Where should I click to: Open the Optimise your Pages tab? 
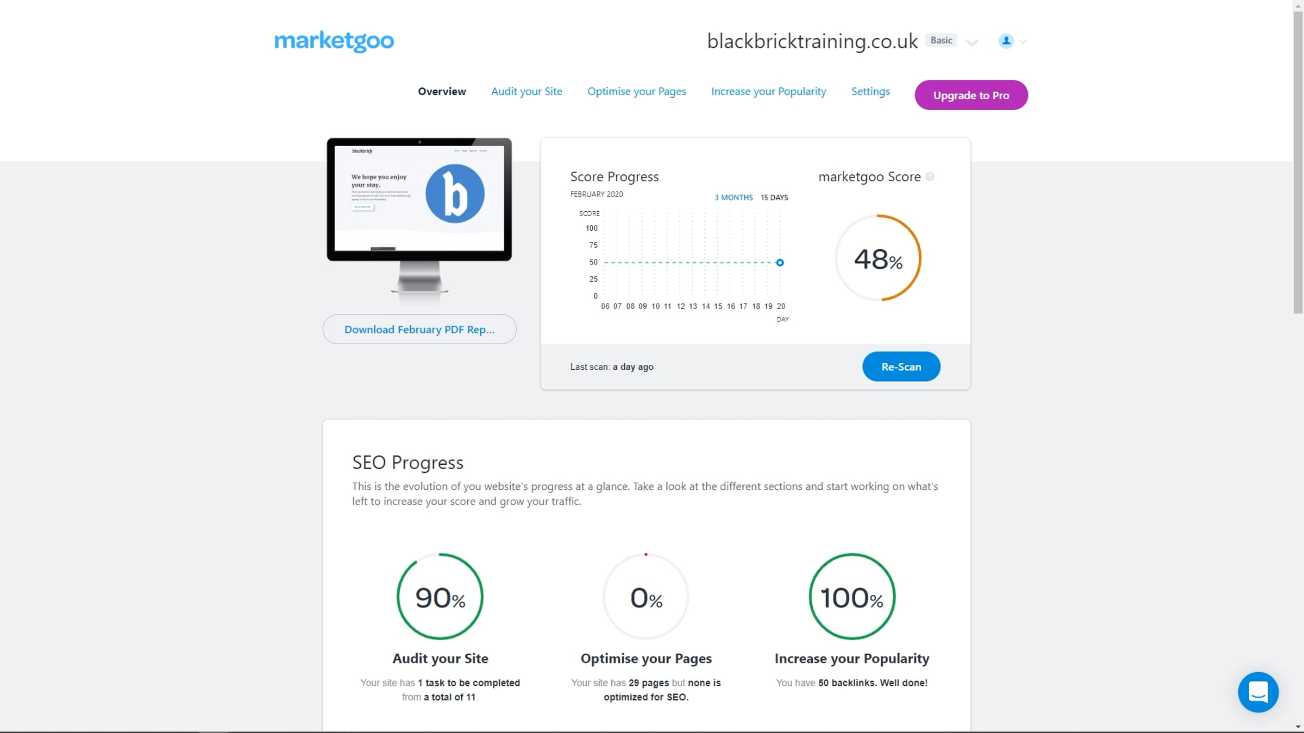click(637, 91)
